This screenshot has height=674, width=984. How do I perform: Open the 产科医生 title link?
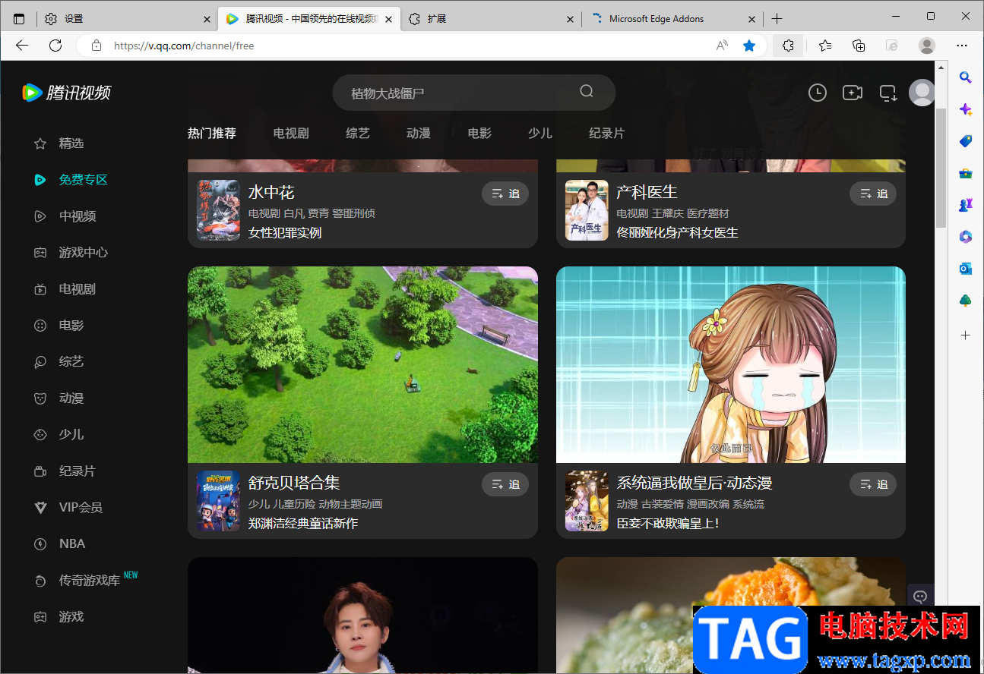(x=647, y=192)
